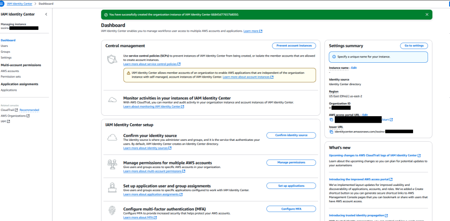Click the external icon next to AWS Organizations

pyautogui.click(x=28, y=116)
